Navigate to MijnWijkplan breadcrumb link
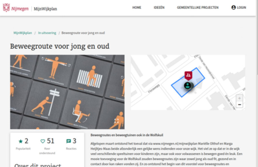The width and height of the screenshot is (258, 167). [x=23, y=33]
